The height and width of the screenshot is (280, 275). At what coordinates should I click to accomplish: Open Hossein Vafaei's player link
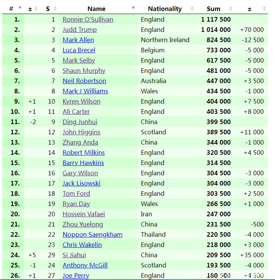[84, 214]
